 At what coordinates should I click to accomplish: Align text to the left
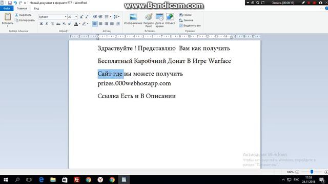coord(95,24)
